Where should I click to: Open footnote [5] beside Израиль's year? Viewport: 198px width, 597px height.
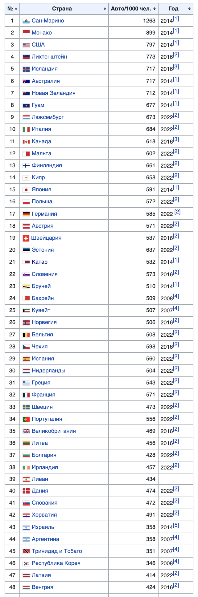[176, 525]
